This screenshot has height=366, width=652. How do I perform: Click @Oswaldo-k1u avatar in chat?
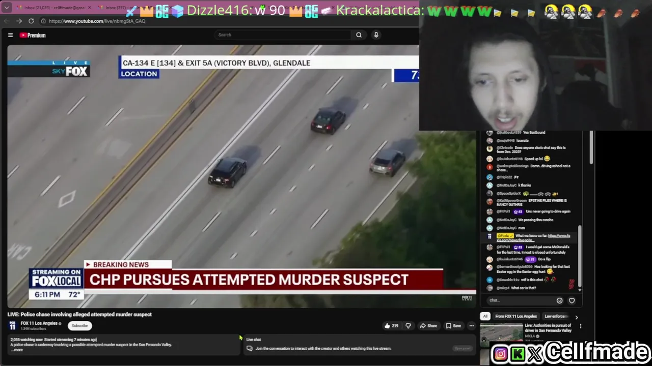490,280
